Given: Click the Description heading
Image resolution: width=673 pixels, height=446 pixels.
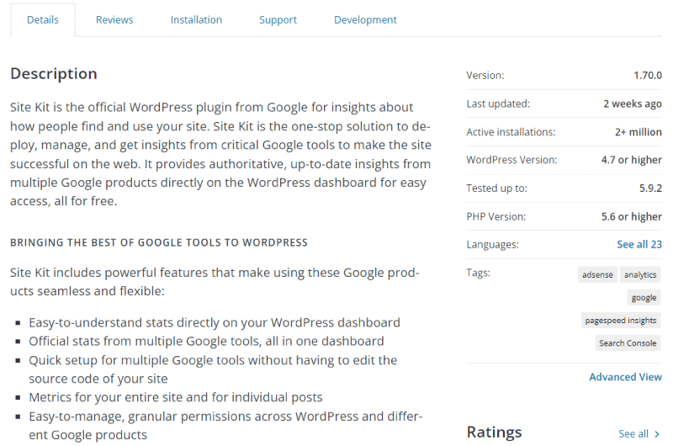Looking at the screenshot, I should coord(54,74).
